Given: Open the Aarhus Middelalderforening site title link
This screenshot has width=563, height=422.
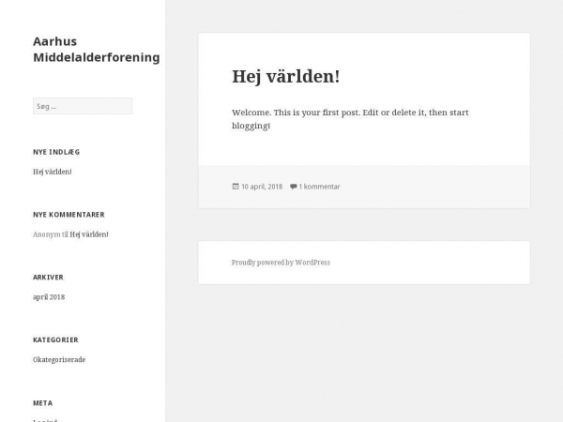Looking at the screenshot, I should tap(97, 49).
